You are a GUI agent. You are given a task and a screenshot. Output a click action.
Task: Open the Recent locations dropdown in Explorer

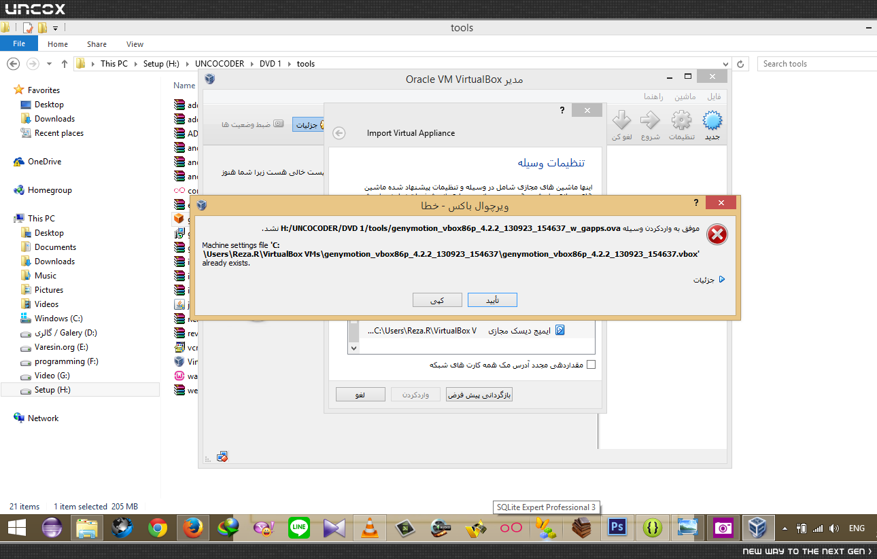(x=49, y=64)
